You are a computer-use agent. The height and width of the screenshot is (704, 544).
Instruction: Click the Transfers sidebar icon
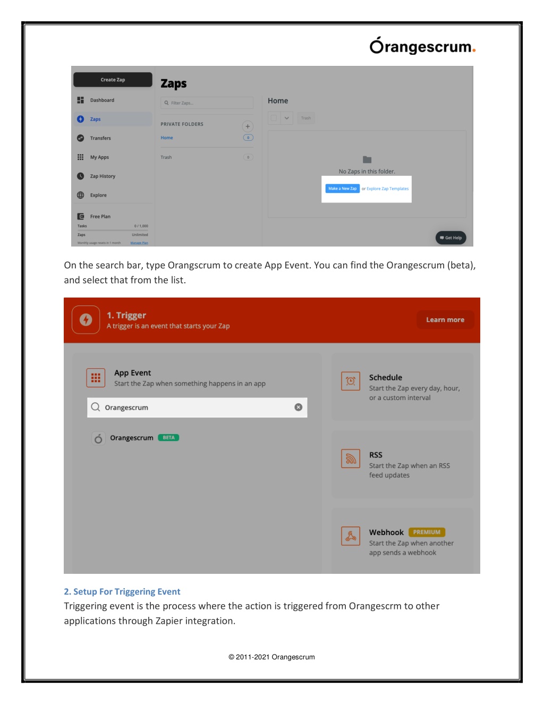click(x=81, y=138)
